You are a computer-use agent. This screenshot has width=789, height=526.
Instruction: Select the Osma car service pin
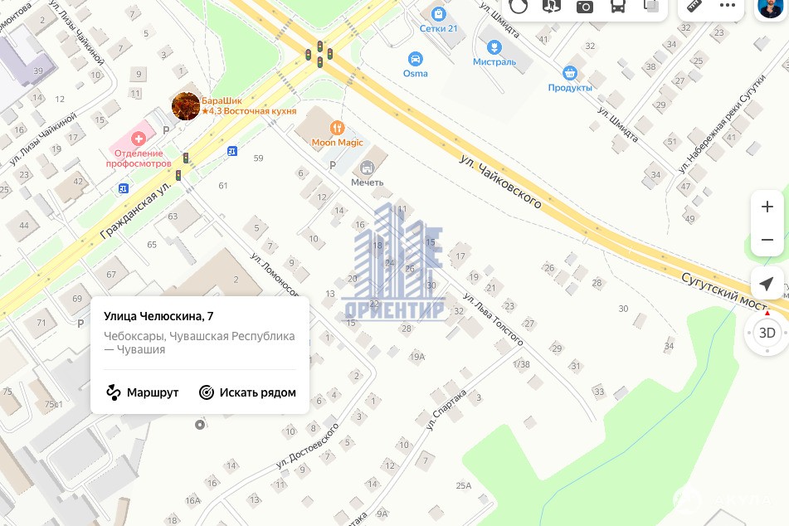(x=415, y=58)
